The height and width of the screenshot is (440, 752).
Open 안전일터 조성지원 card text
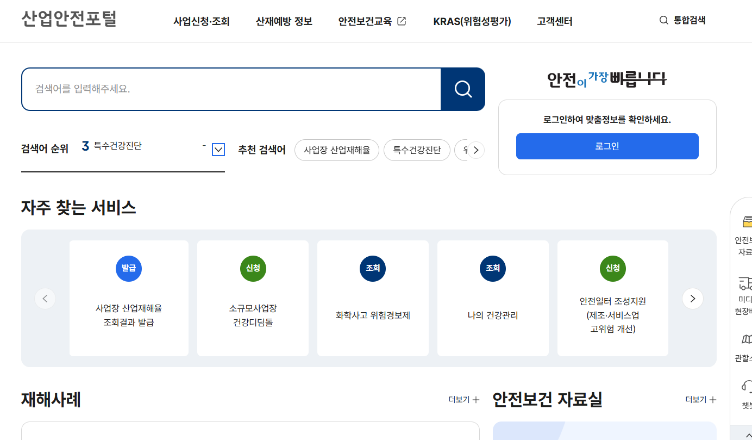613,315
